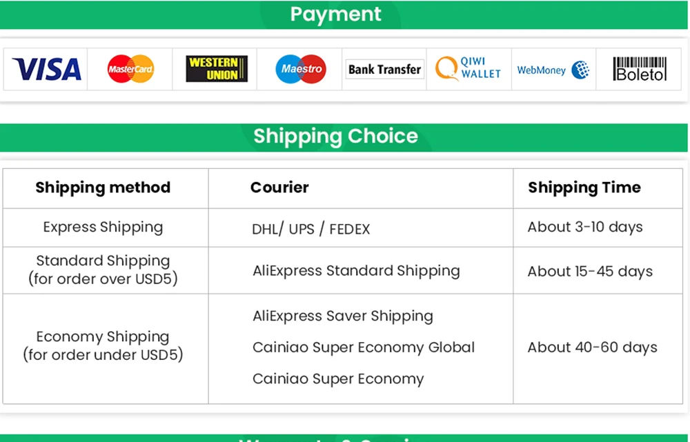Select Economy Shipping method cell
Image resolution: width=690 pixels, height=442 pixels.
coord(103,345)
